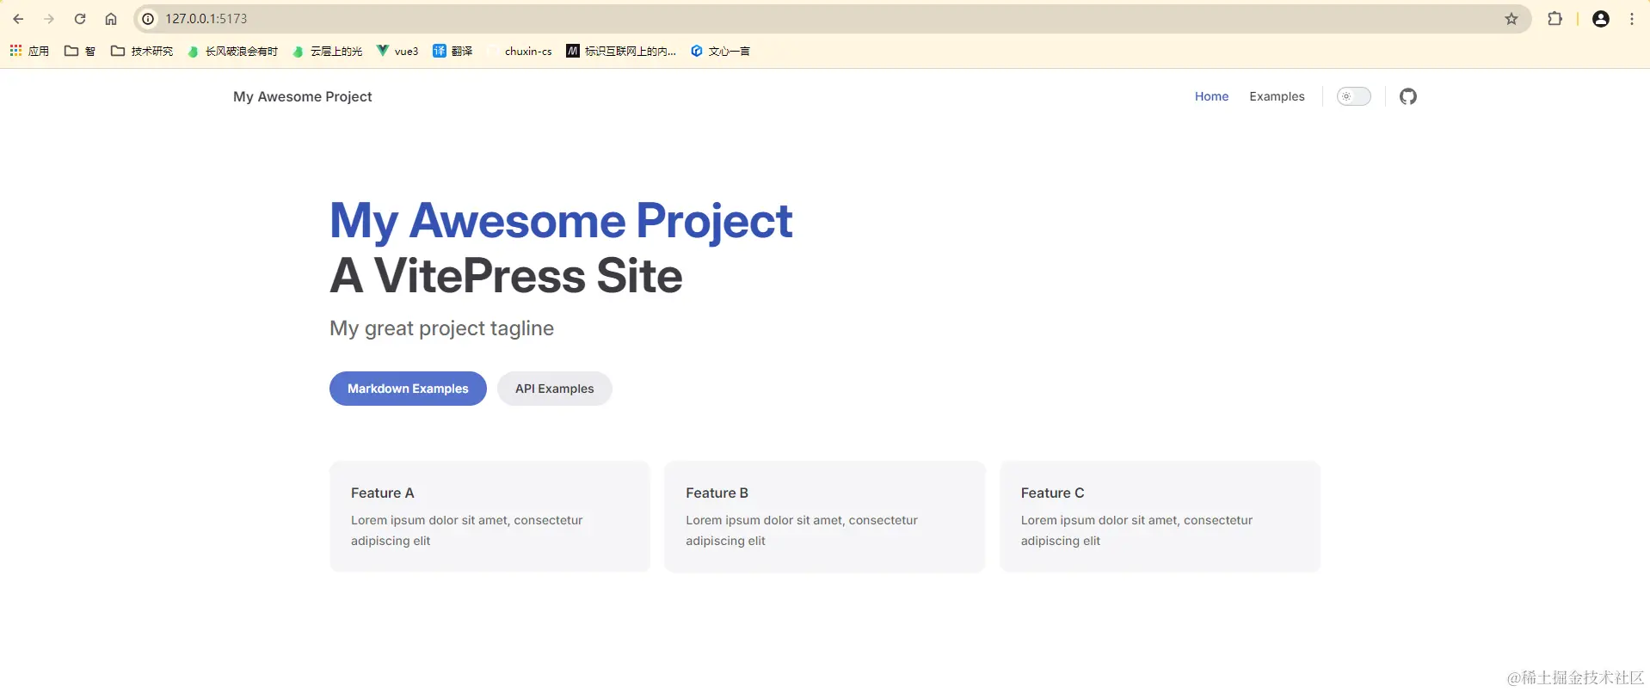Viewport: 1650px width, 692px height.
Task: Open the browser profile avatar
Action: point(1601,19)
